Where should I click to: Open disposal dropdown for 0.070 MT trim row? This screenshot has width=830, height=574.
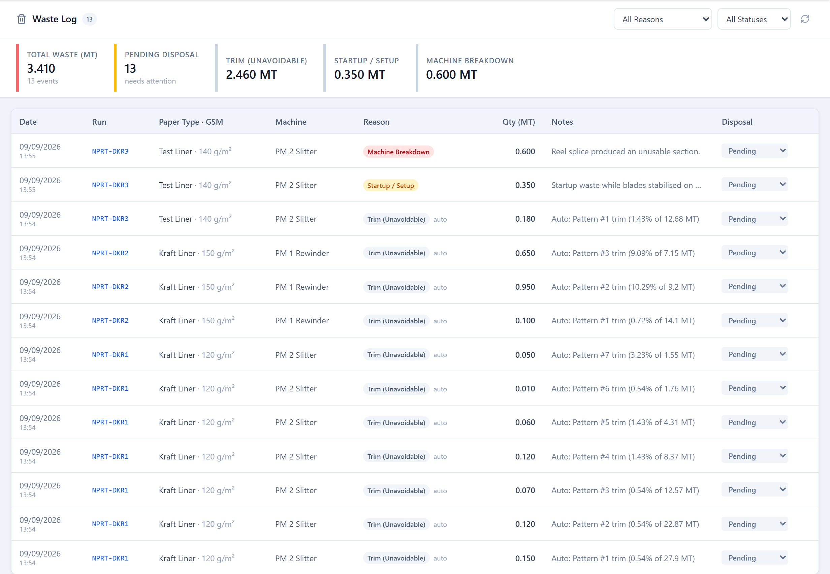coord(755,490)
